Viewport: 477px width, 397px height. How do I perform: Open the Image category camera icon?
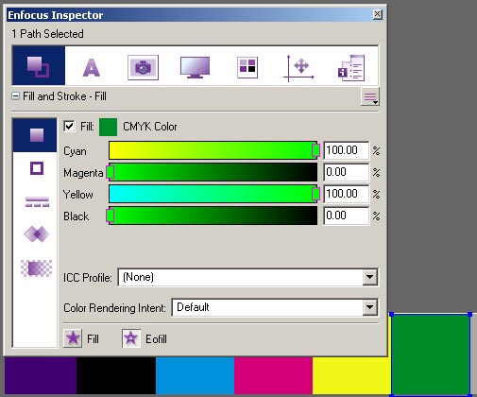click(143, 67)
